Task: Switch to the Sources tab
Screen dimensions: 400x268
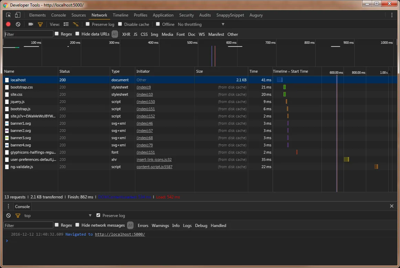Action: (78, 15)
